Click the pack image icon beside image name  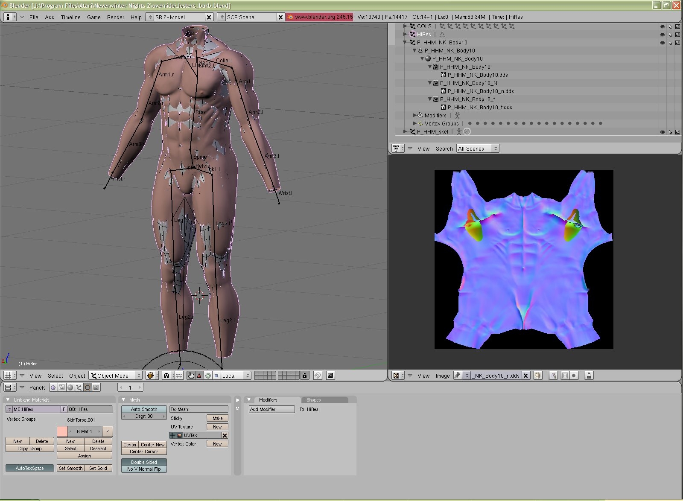point(538,376)
